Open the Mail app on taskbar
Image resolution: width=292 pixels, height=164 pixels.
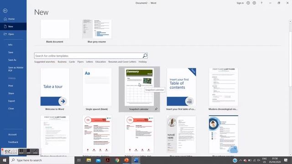click(98, 160)
